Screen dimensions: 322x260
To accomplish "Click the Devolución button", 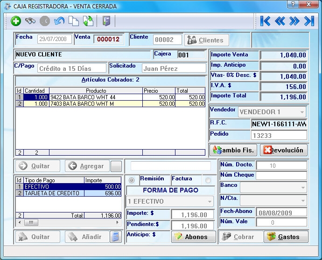I will [284, 150].
